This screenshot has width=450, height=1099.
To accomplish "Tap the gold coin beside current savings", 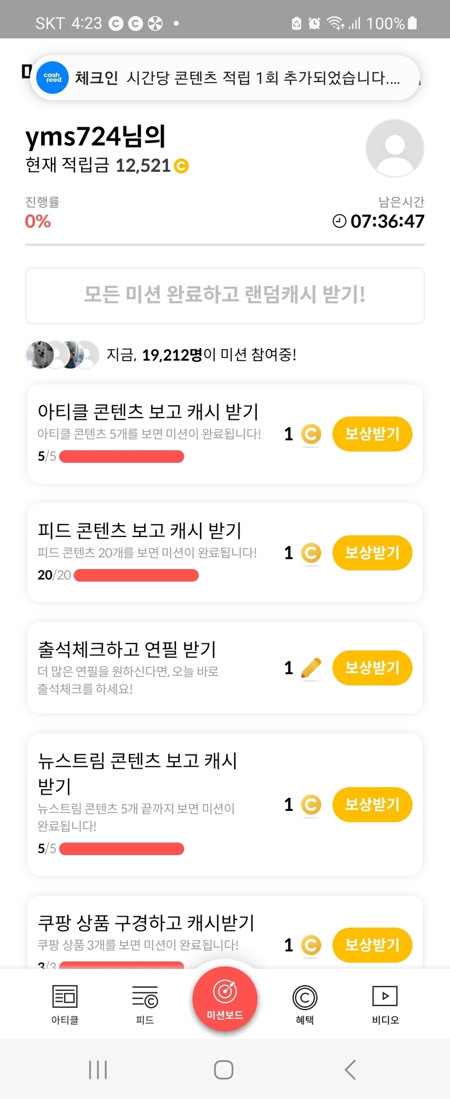I will coord(181,165).
